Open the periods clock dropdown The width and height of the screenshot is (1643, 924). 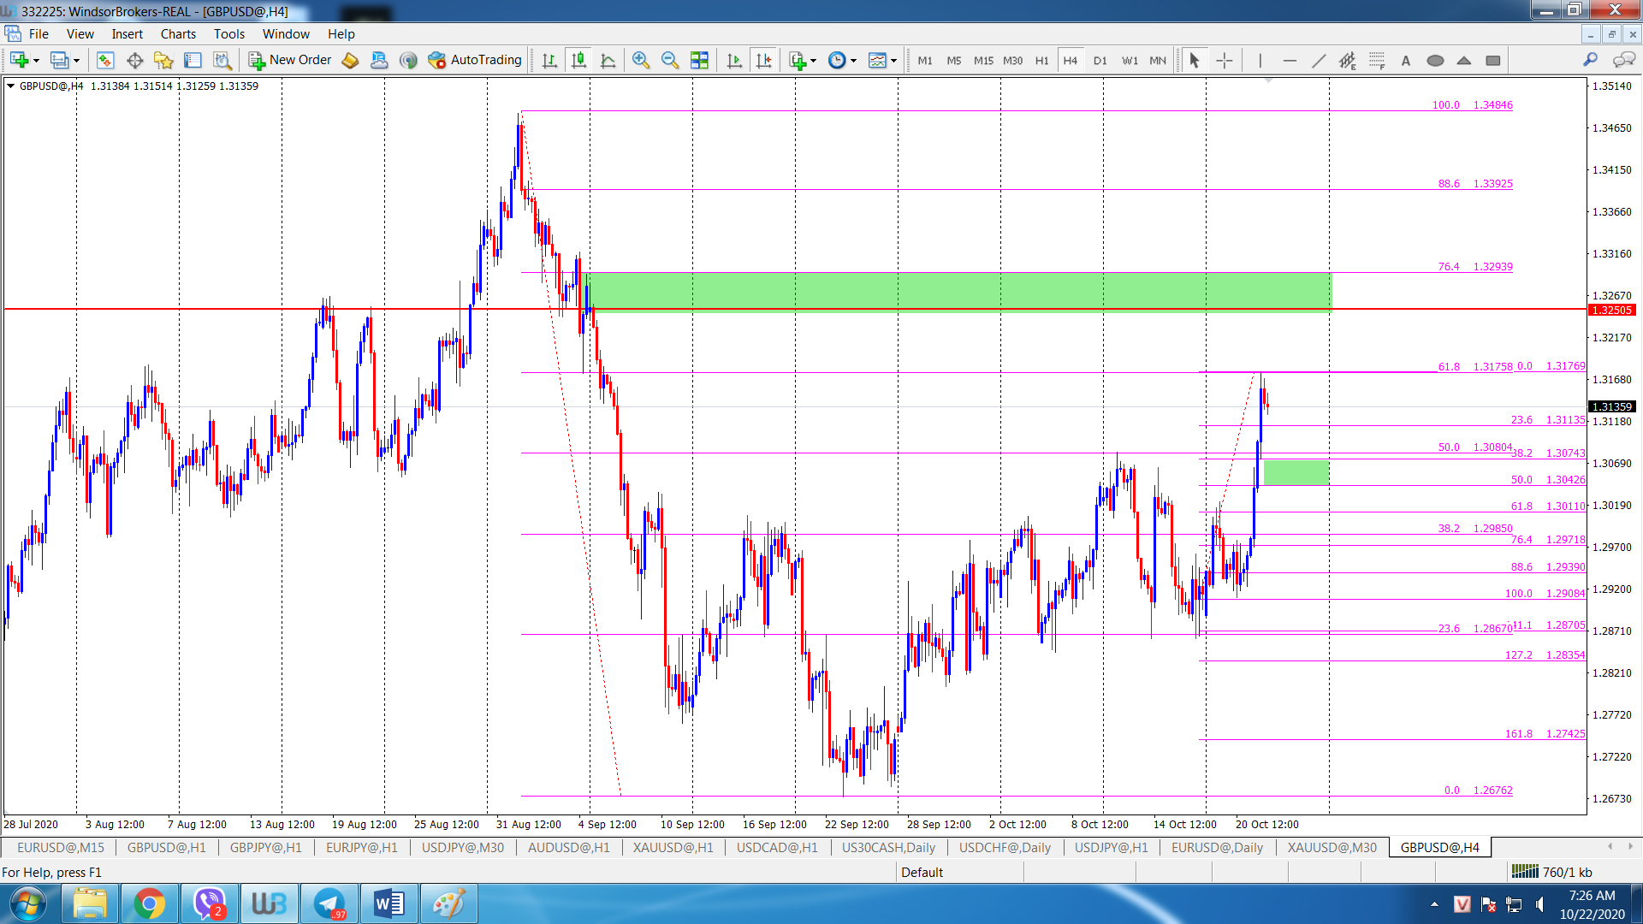842,60
